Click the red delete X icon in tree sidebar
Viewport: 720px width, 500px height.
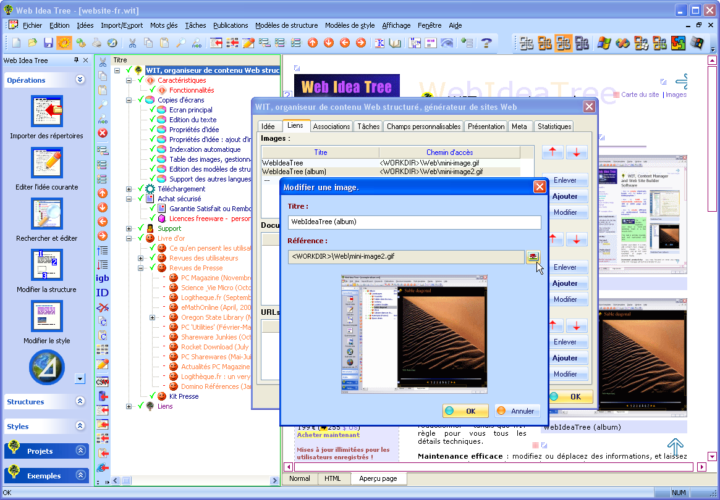103,133
